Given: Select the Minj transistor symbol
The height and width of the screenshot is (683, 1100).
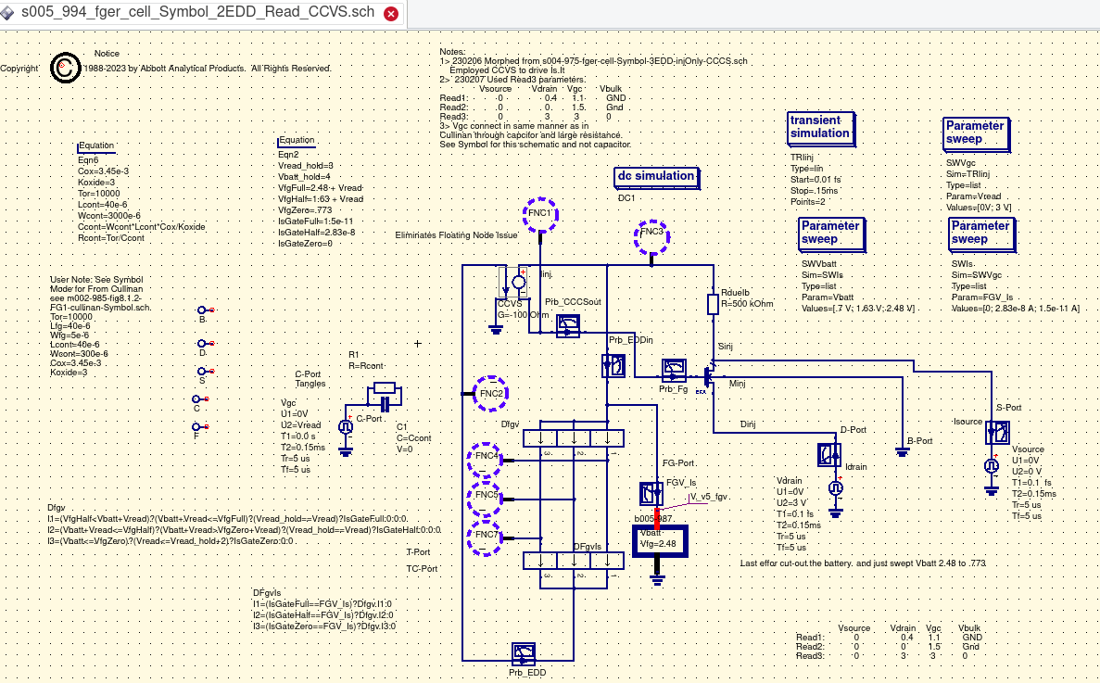Looking at the screenshot, I should [x=709, y=376].
